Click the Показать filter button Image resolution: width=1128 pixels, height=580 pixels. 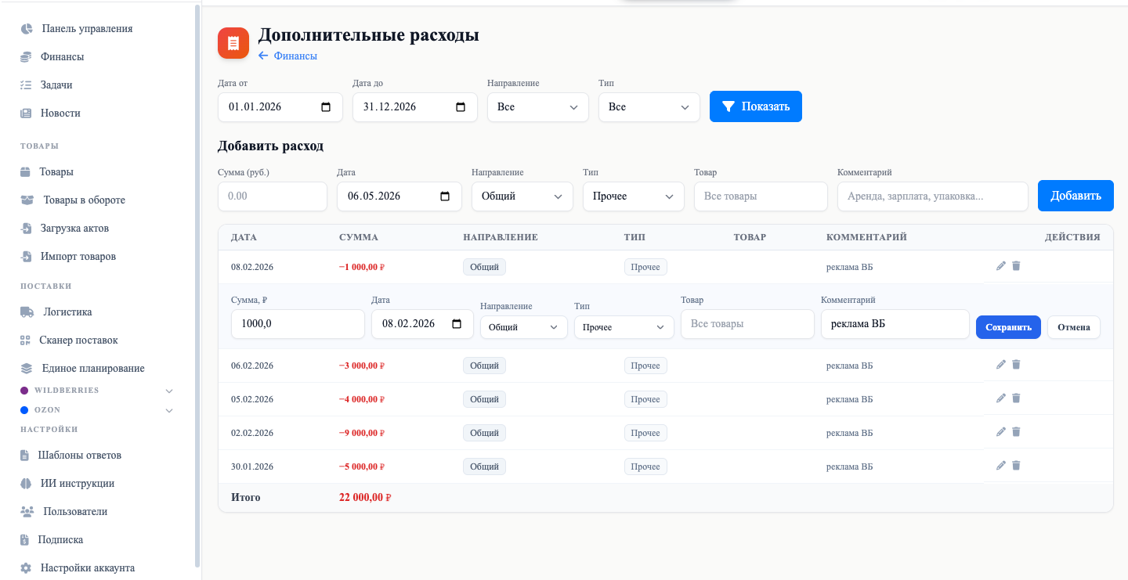[x=756, y=106]
